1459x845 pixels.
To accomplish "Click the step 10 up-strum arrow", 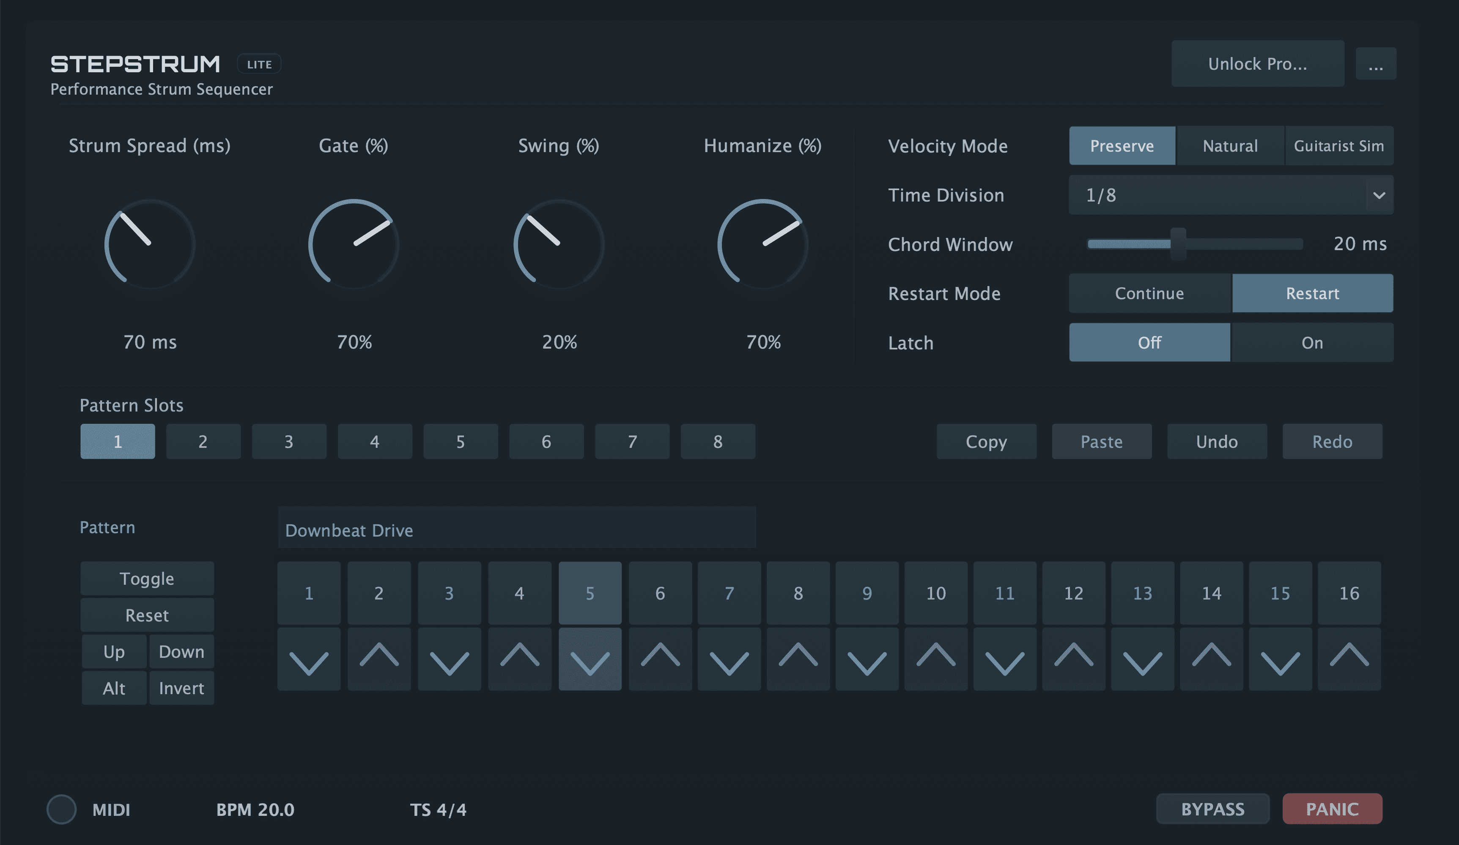I will pos(935,659).
